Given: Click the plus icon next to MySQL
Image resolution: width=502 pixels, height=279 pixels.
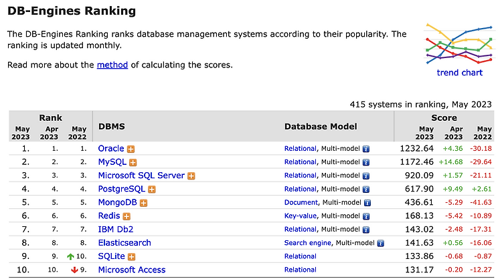Looking at the screenshot, I should click(x=133, y=162).
